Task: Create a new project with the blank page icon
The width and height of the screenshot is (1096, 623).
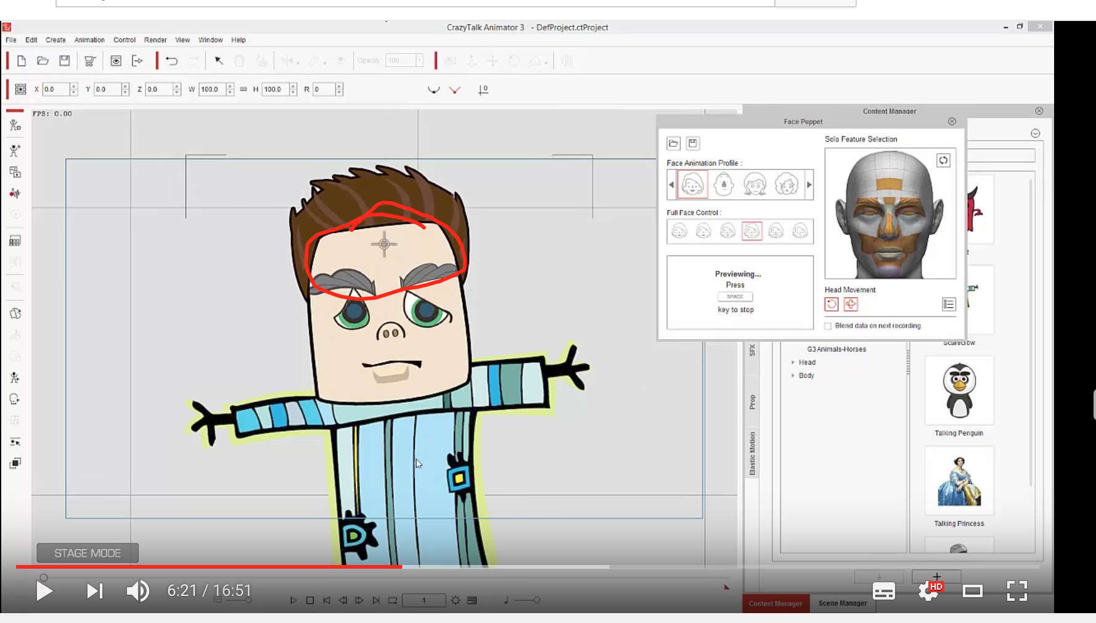Action: click(x=22, y=60)
